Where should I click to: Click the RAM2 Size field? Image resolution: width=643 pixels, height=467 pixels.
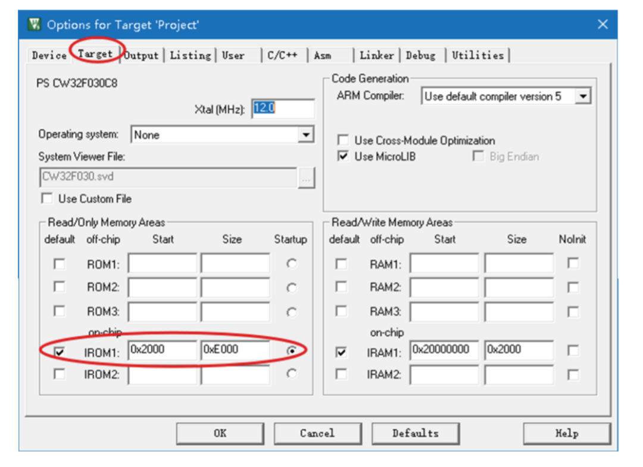[x=519, y=288]
